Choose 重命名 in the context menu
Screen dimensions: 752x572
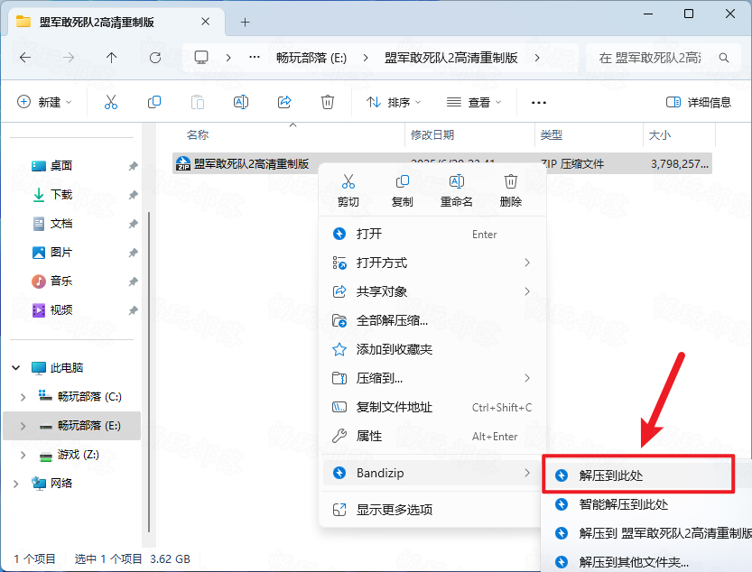click(457, 190)
